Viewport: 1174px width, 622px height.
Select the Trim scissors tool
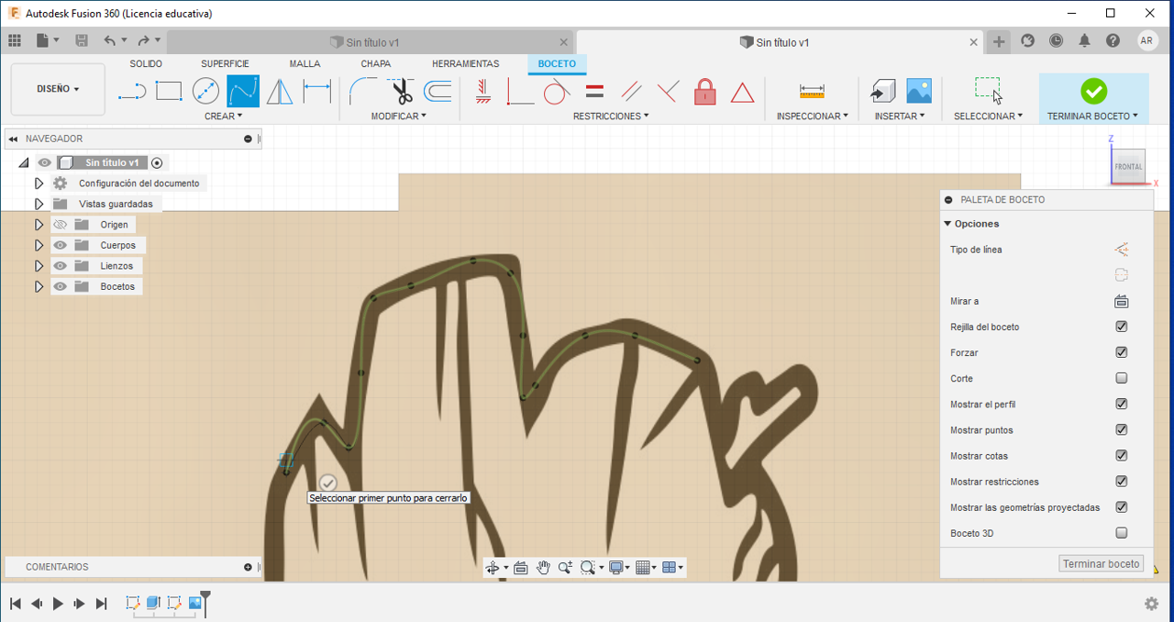pos(402,91)
